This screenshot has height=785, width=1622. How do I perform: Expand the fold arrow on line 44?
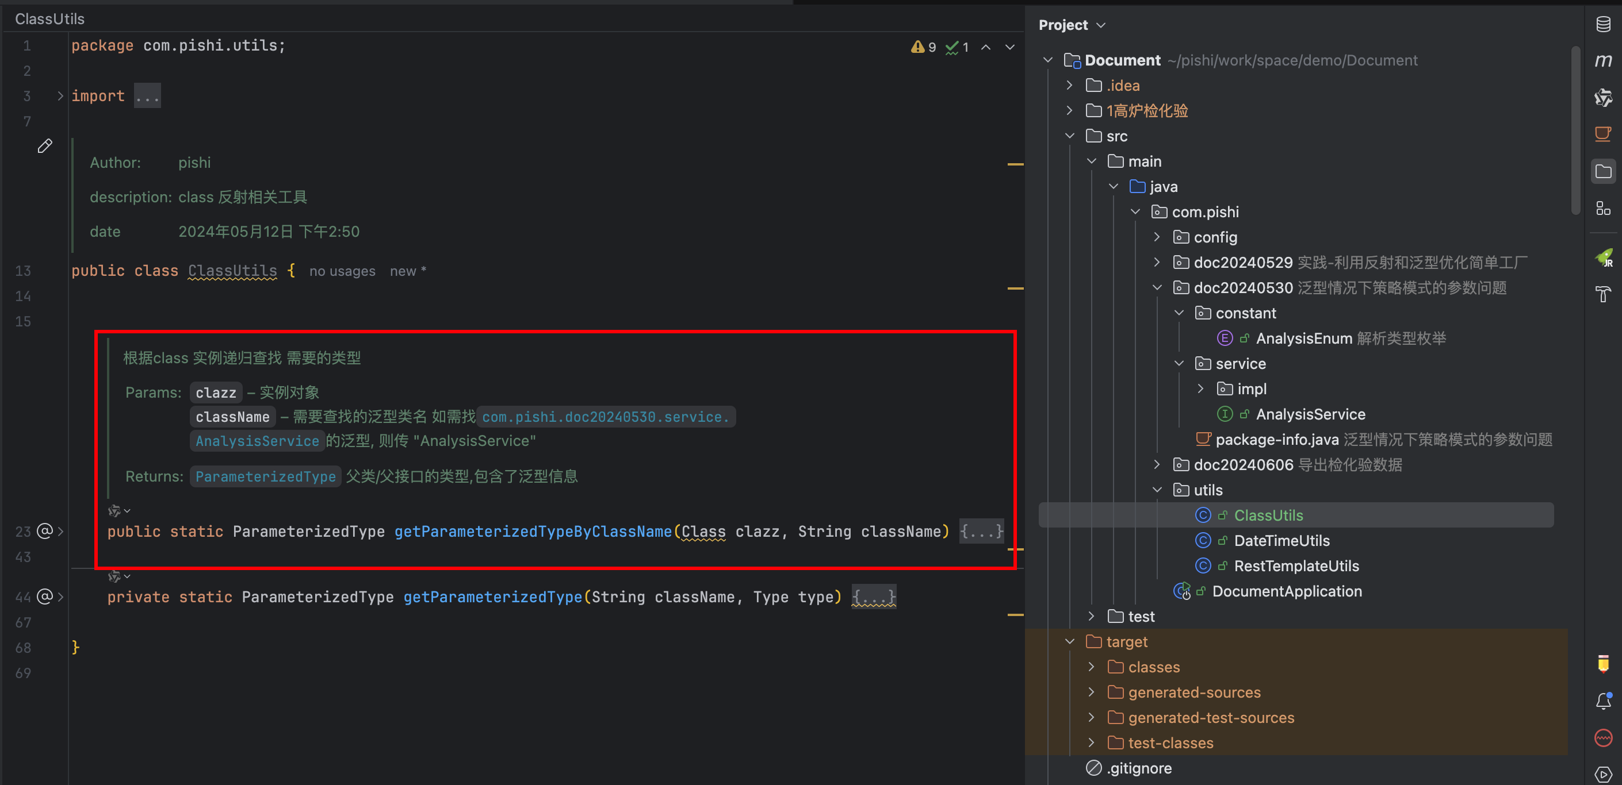pos(60,597)
